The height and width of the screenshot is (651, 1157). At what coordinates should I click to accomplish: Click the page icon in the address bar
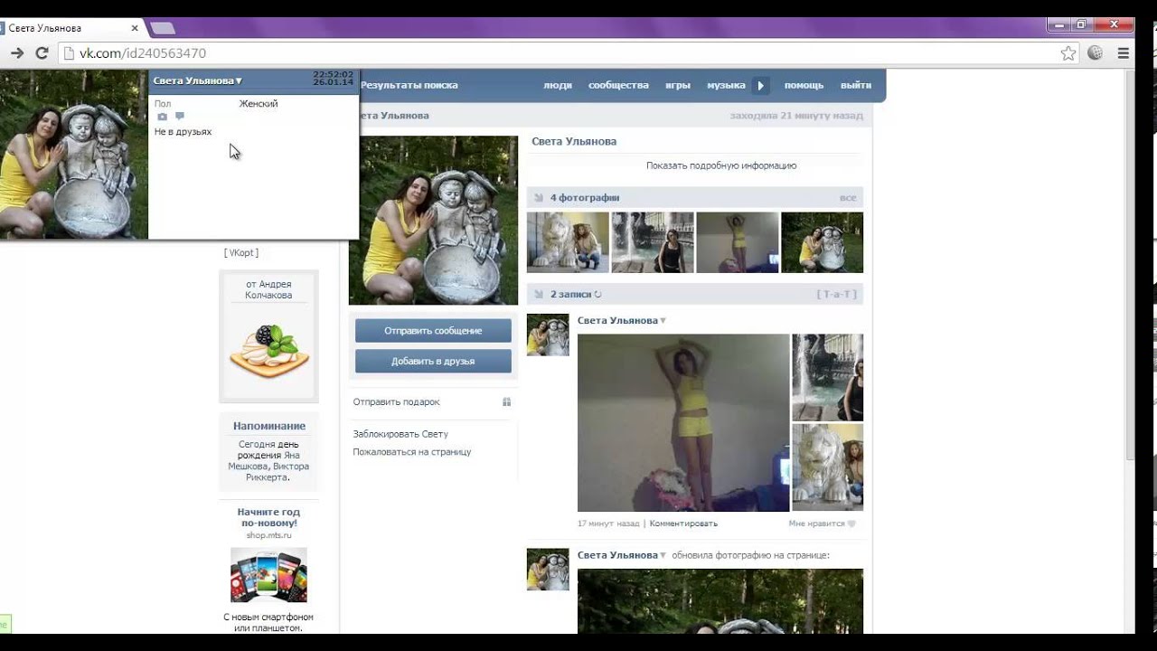69,53
